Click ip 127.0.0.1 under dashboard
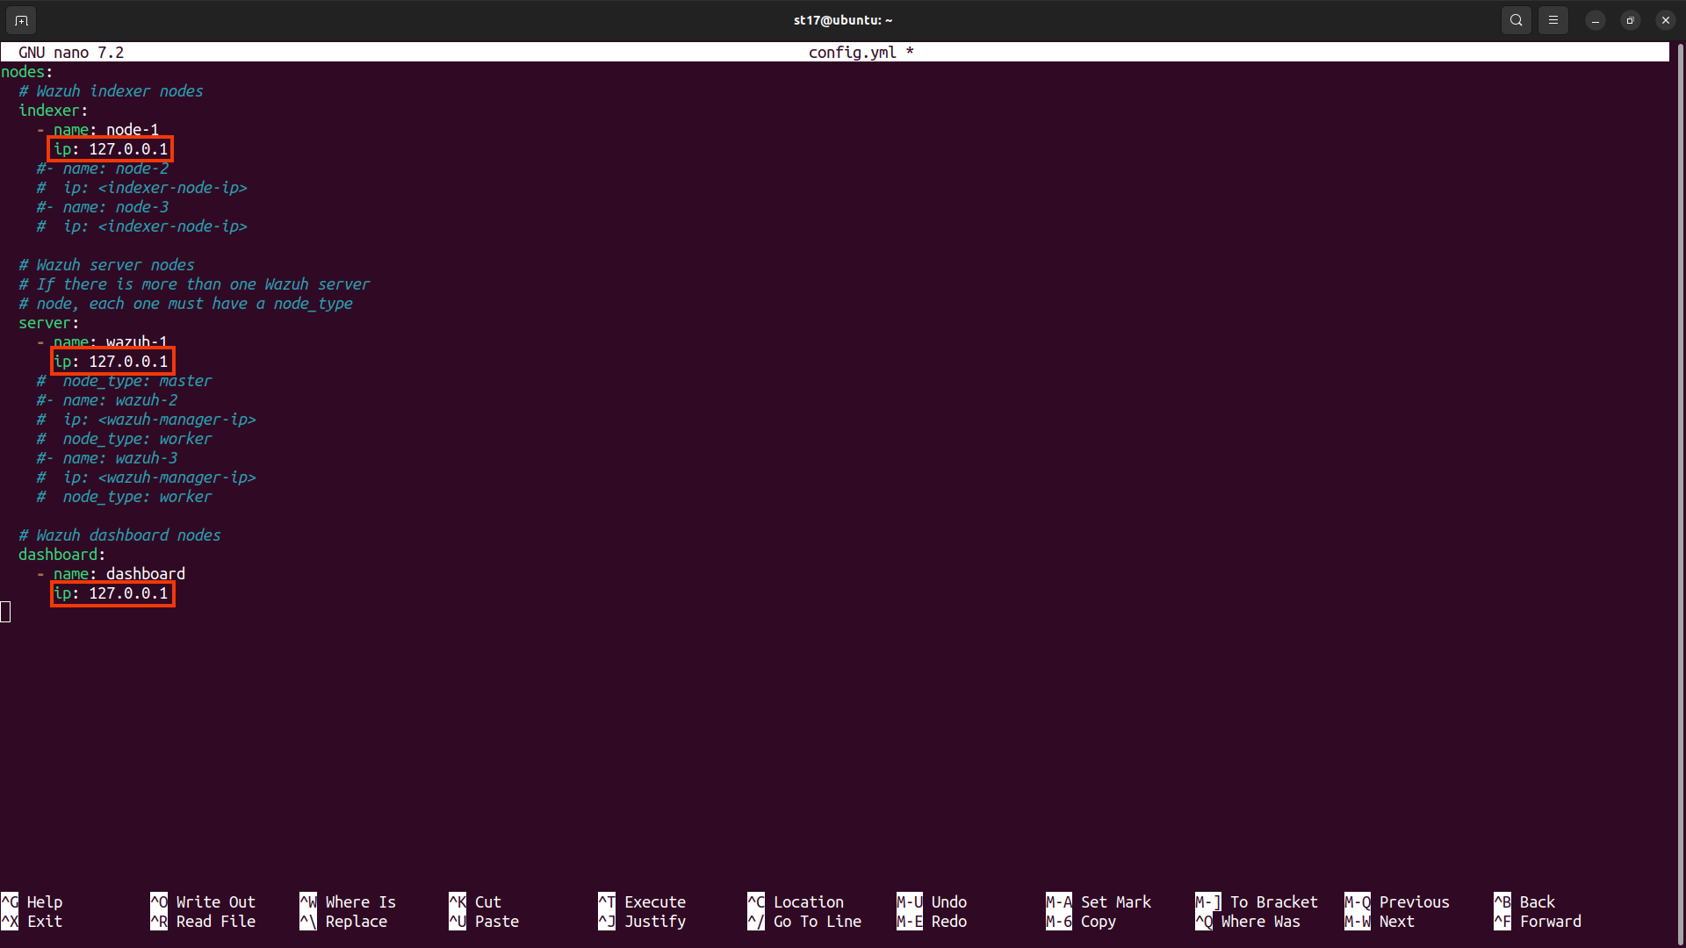 [112, 593]
